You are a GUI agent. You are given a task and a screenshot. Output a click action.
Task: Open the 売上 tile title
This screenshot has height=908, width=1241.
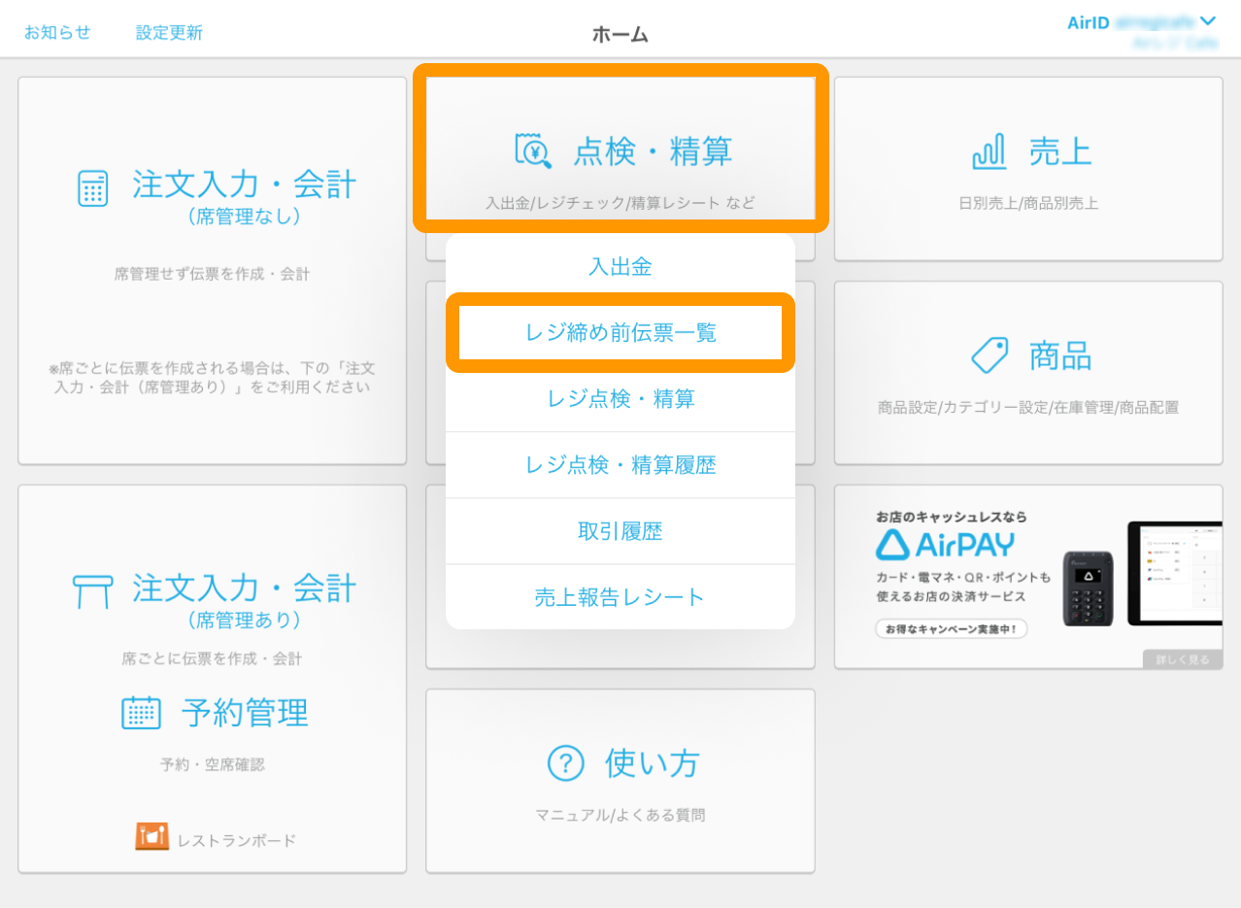pyautogui.click(x=1061, y=151)
